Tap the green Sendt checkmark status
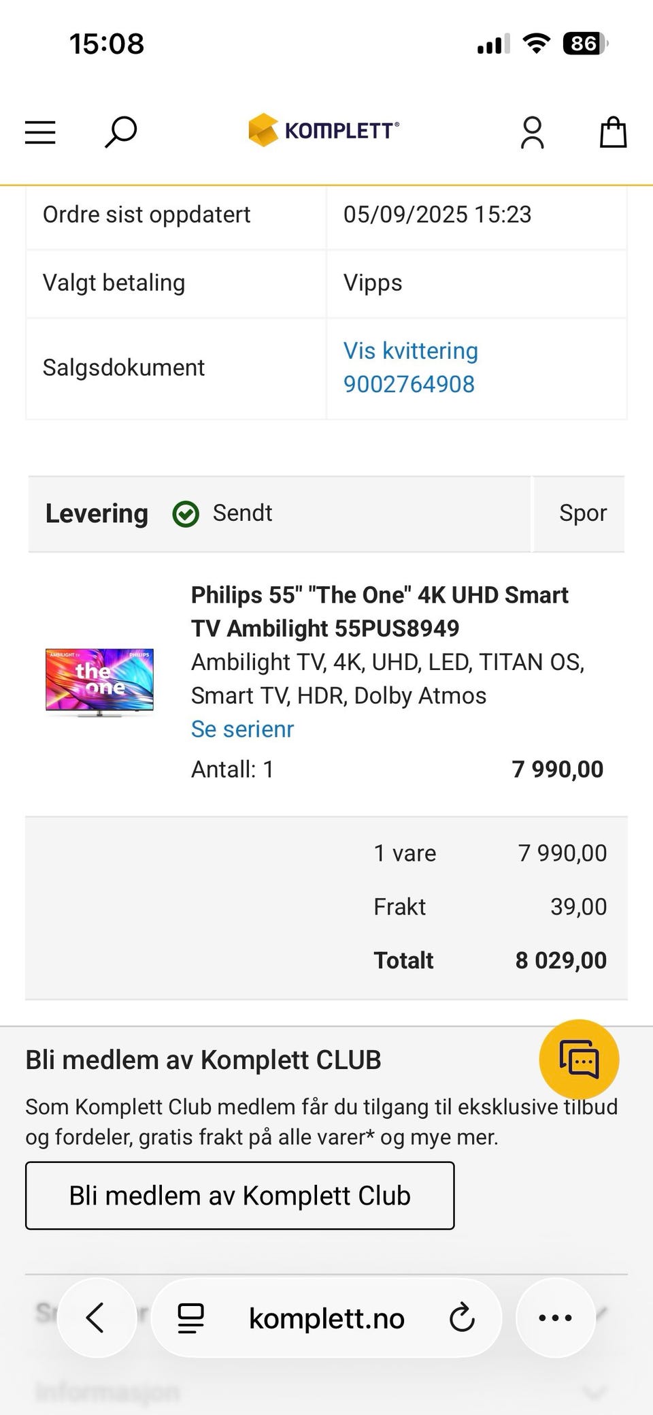Image resolution: width=653 pixels, height=1415 pixels. pos(186,514)
